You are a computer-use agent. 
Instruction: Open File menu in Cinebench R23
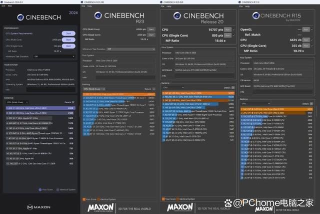tap(84, 7)
